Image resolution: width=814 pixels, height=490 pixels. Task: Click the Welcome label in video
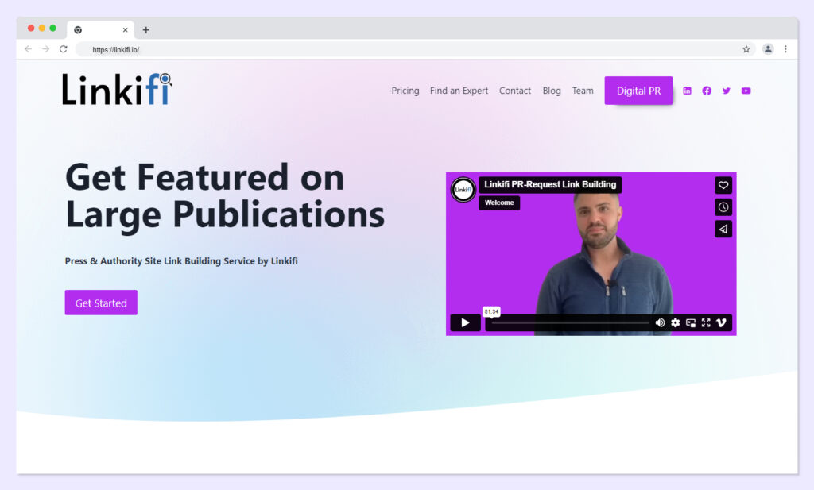[499, 203]
